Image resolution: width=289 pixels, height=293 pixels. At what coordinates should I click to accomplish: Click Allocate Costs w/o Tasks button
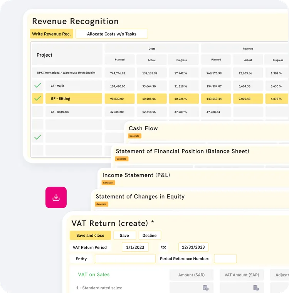[112, 34]
